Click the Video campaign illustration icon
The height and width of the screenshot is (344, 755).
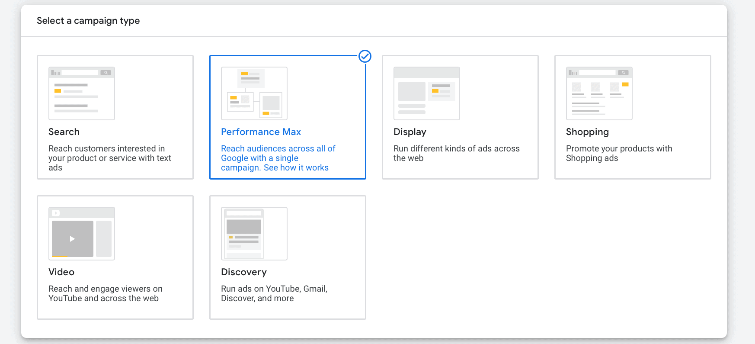[82, 234]
